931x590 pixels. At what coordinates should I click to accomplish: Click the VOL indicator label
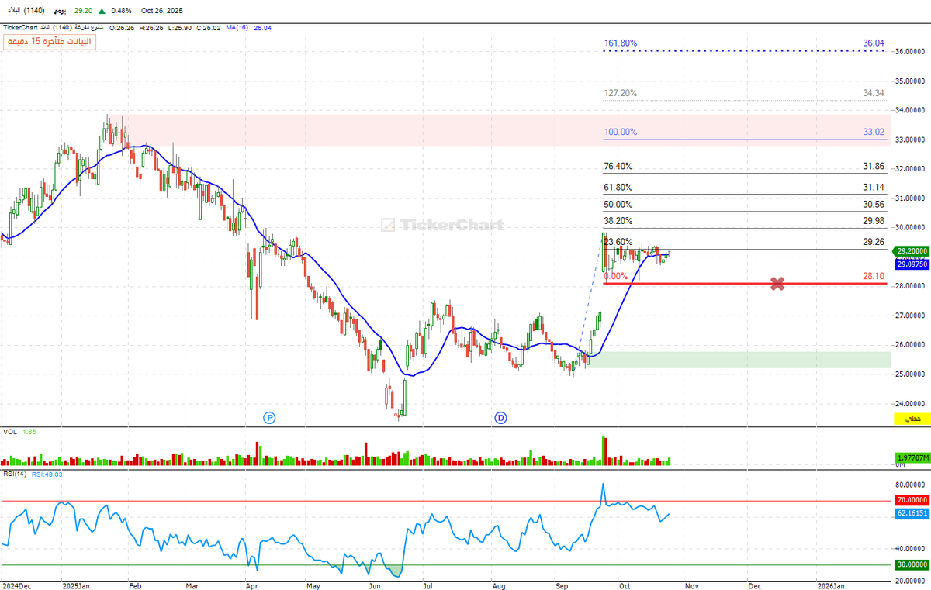9,431
